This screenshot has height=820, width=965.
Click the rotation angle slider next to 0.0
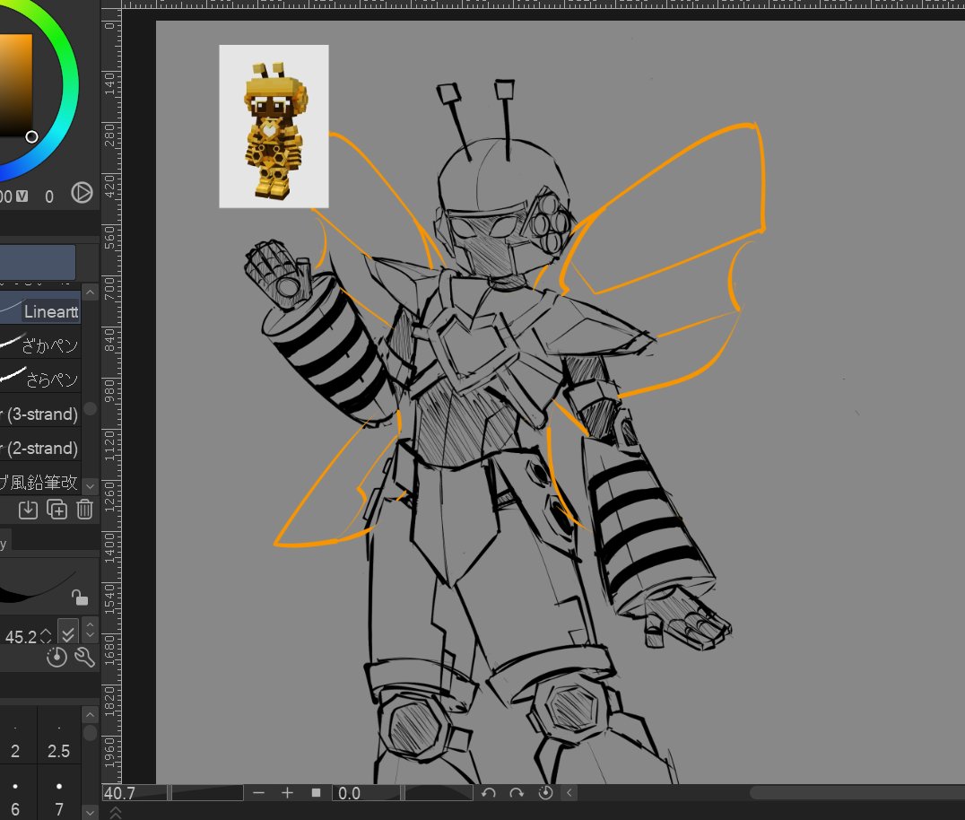point(439,793)
